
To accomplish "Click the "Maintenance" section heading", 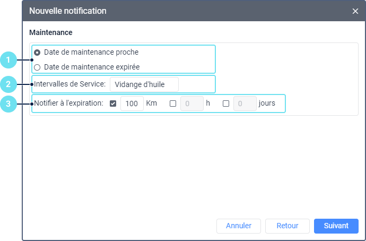I will 51,32.
